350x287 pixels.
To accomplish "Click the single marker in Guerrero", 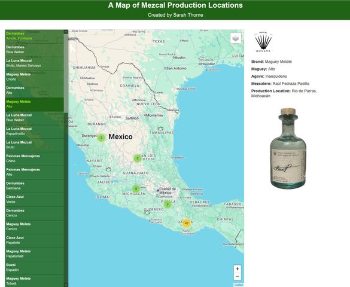I will [147, 212].
